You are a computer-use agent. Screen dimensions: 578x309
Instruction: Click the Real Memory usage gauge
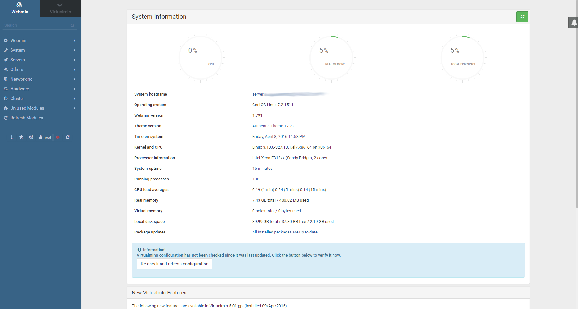[331, 57]
